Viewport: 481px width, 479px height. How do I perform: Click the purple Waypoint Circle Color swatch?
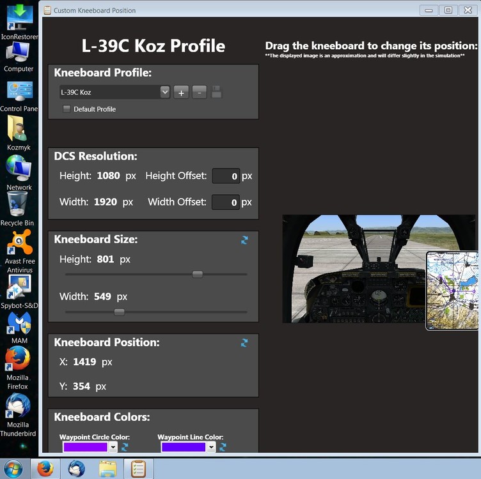pyautogui.click(x=85, y=447)
